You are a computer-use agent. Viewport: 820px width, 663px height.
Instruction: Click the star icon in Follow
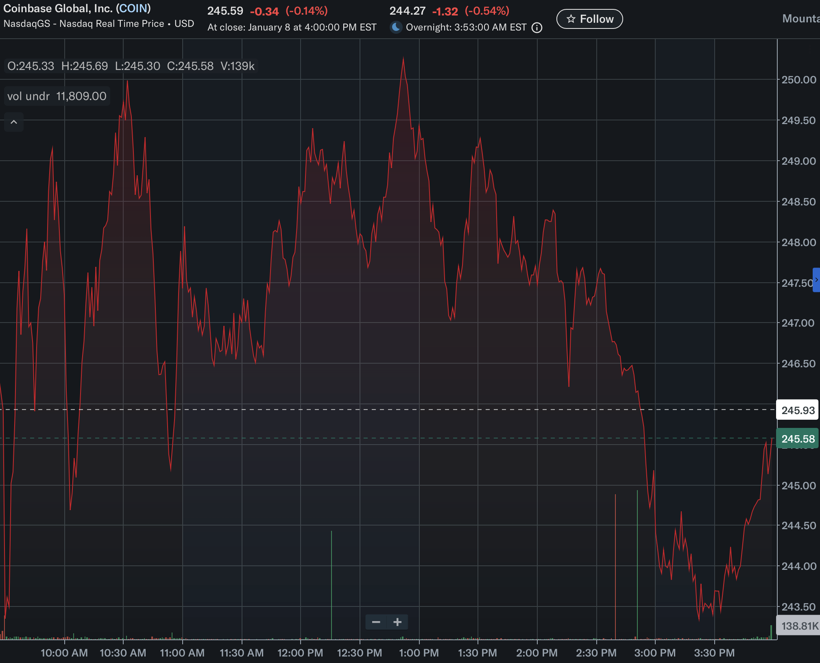(571, 19)
